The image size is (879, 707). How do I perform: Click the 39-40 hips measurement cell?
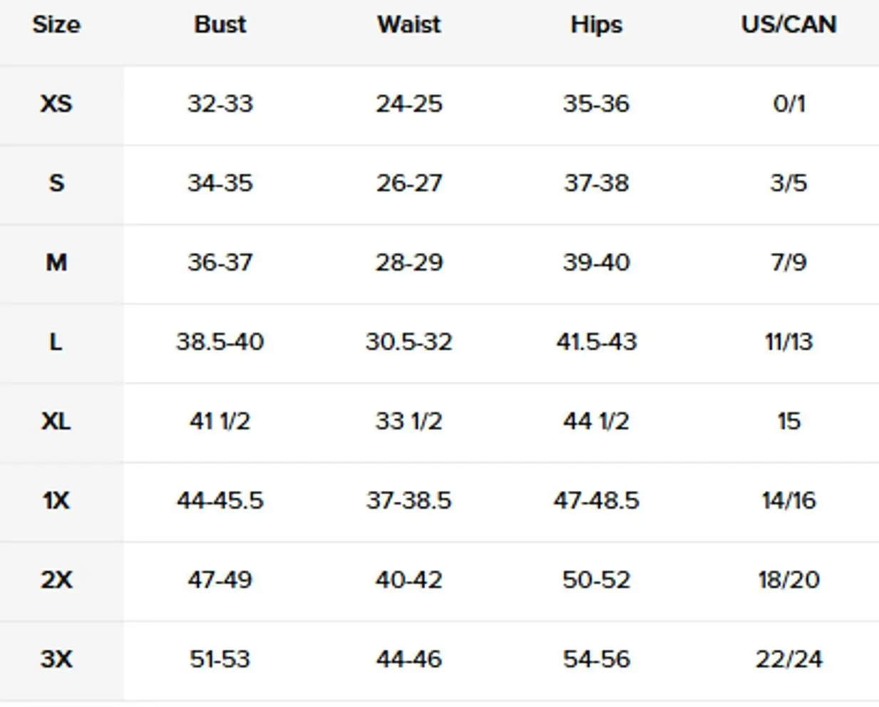coord(596,263)
